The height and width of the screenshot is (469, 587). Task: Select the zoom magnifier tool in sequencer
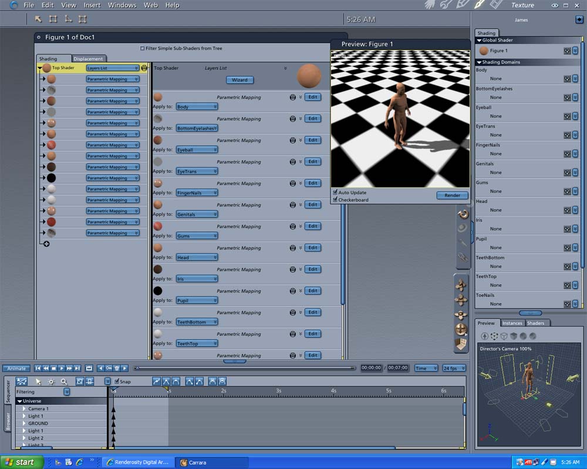pos(63,382)
